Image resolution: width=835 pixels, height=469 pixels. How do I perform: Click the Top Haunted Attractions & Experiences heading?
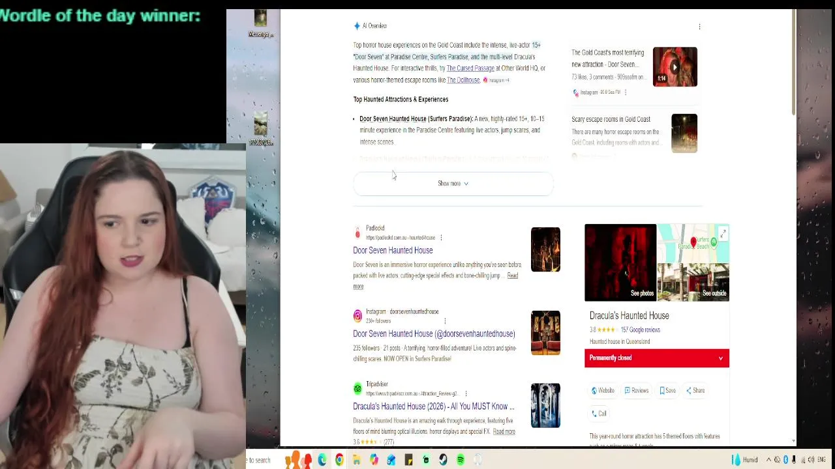coord(401,100)
